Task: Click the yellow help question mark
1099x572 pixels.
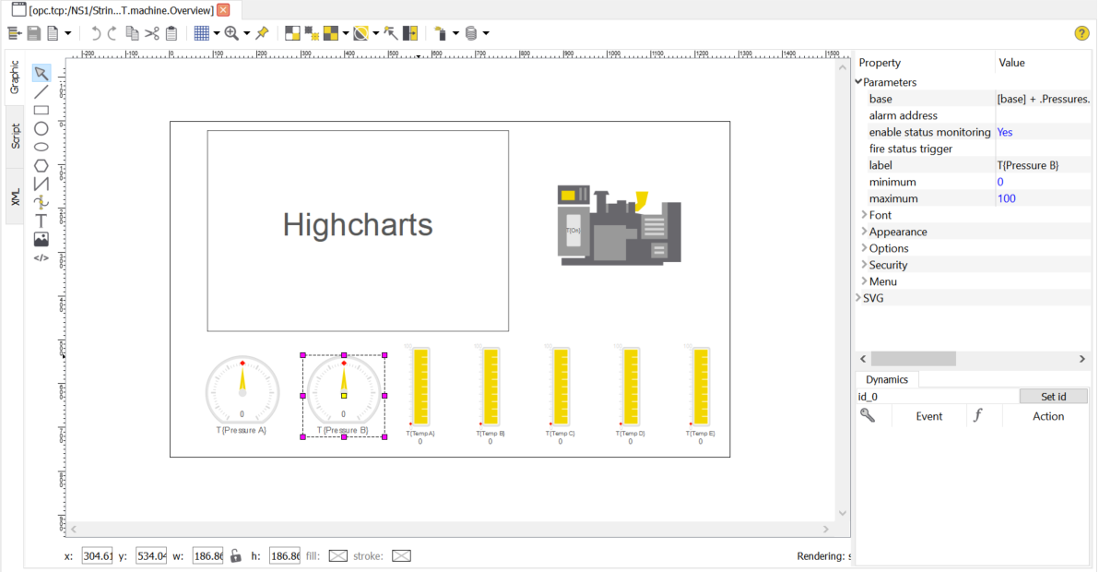Action: 1081,33
